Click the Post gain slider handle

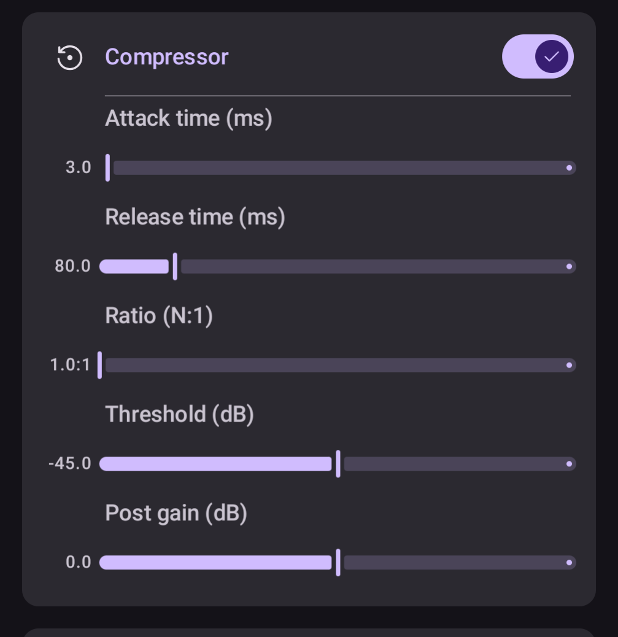[338, 563]
